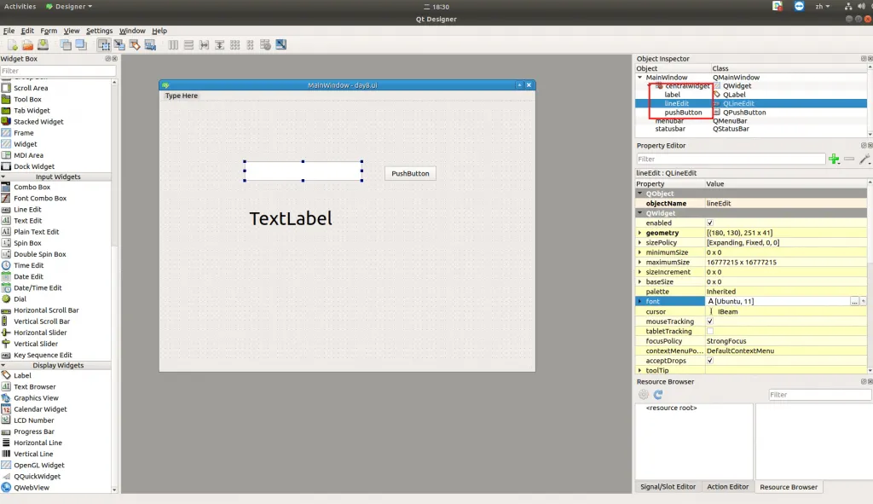Click green plus add dynamic property icon

[834, 159]
